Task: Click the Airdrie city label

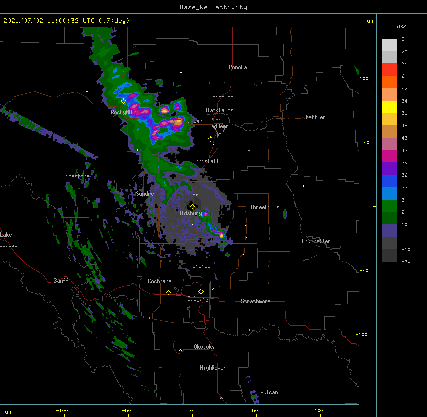Action: [x=200, y=266]
